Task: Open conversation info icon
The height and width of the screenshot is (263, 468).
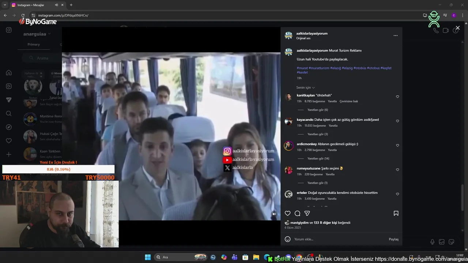Action: [456, 30]
